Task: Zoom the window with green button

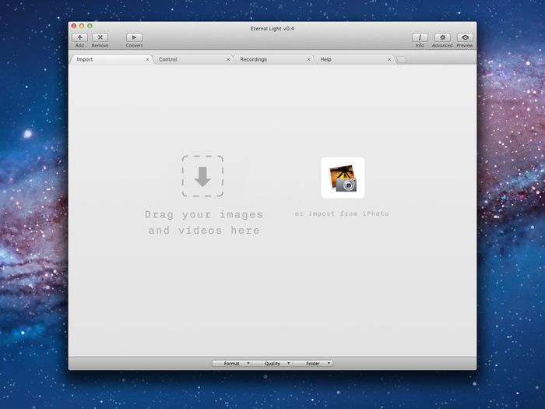Action: pos(90,26)
